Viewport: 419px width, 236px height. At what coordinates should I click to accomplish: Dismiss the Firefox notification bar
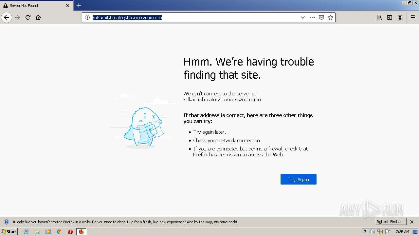pos(412,222)
